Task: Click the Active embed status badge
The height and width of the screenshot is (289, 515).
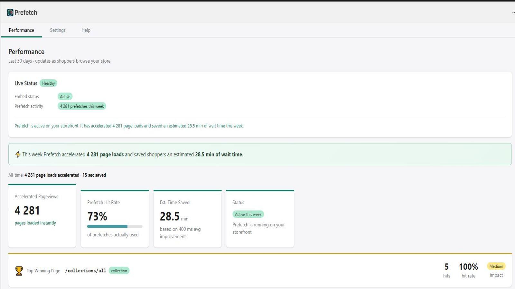Action: pos(65,96)
